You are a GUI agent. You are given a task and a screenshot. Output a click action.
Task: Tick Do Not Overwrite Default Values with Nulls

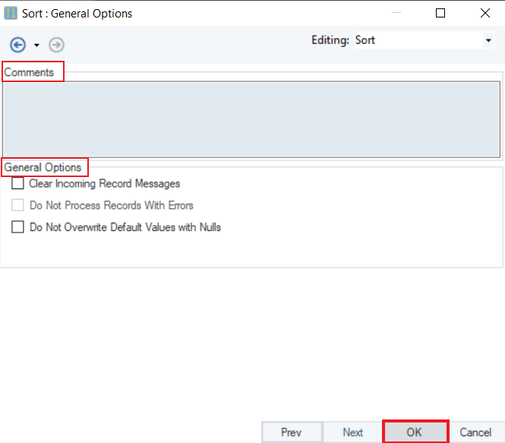point(17,226)
